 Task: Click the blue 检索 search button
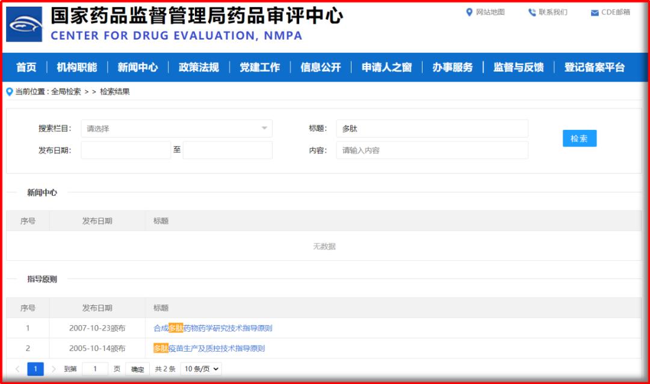(579, 138)
